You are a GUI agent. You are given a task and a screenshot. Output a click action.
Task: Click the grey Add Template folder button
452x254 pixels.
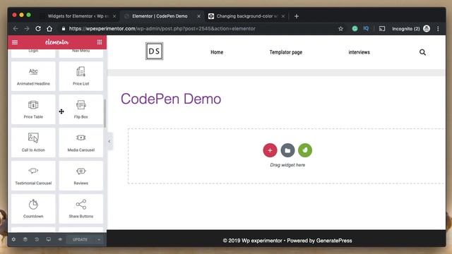click(x=287, y=150)
